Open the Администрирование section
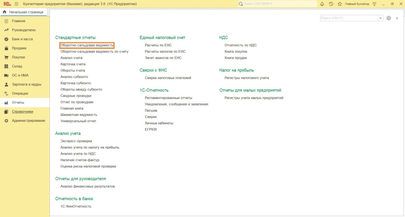This screenshot has width=405, height=217. 28,121
